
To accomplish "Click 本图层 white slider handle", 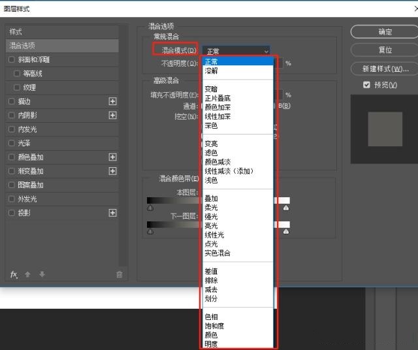I will (x=286, y=208).
